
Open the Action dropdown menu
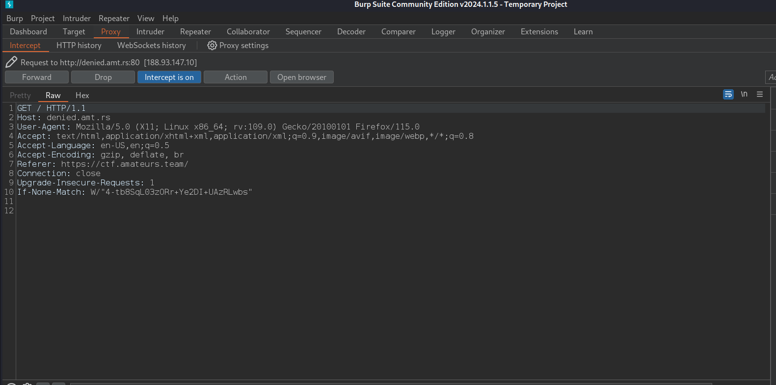tap(236, 77)
